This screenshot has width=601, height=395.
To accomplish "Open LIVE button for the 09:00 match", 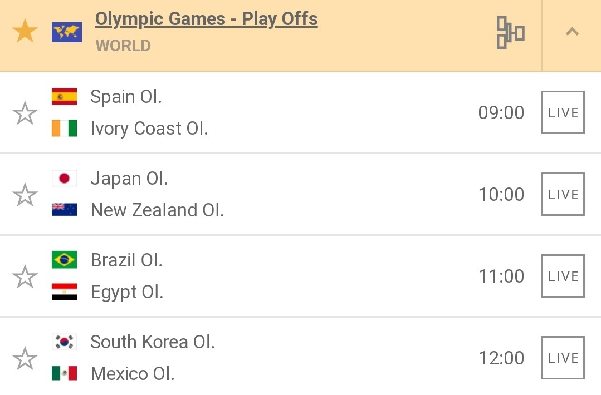I will 563,112.
